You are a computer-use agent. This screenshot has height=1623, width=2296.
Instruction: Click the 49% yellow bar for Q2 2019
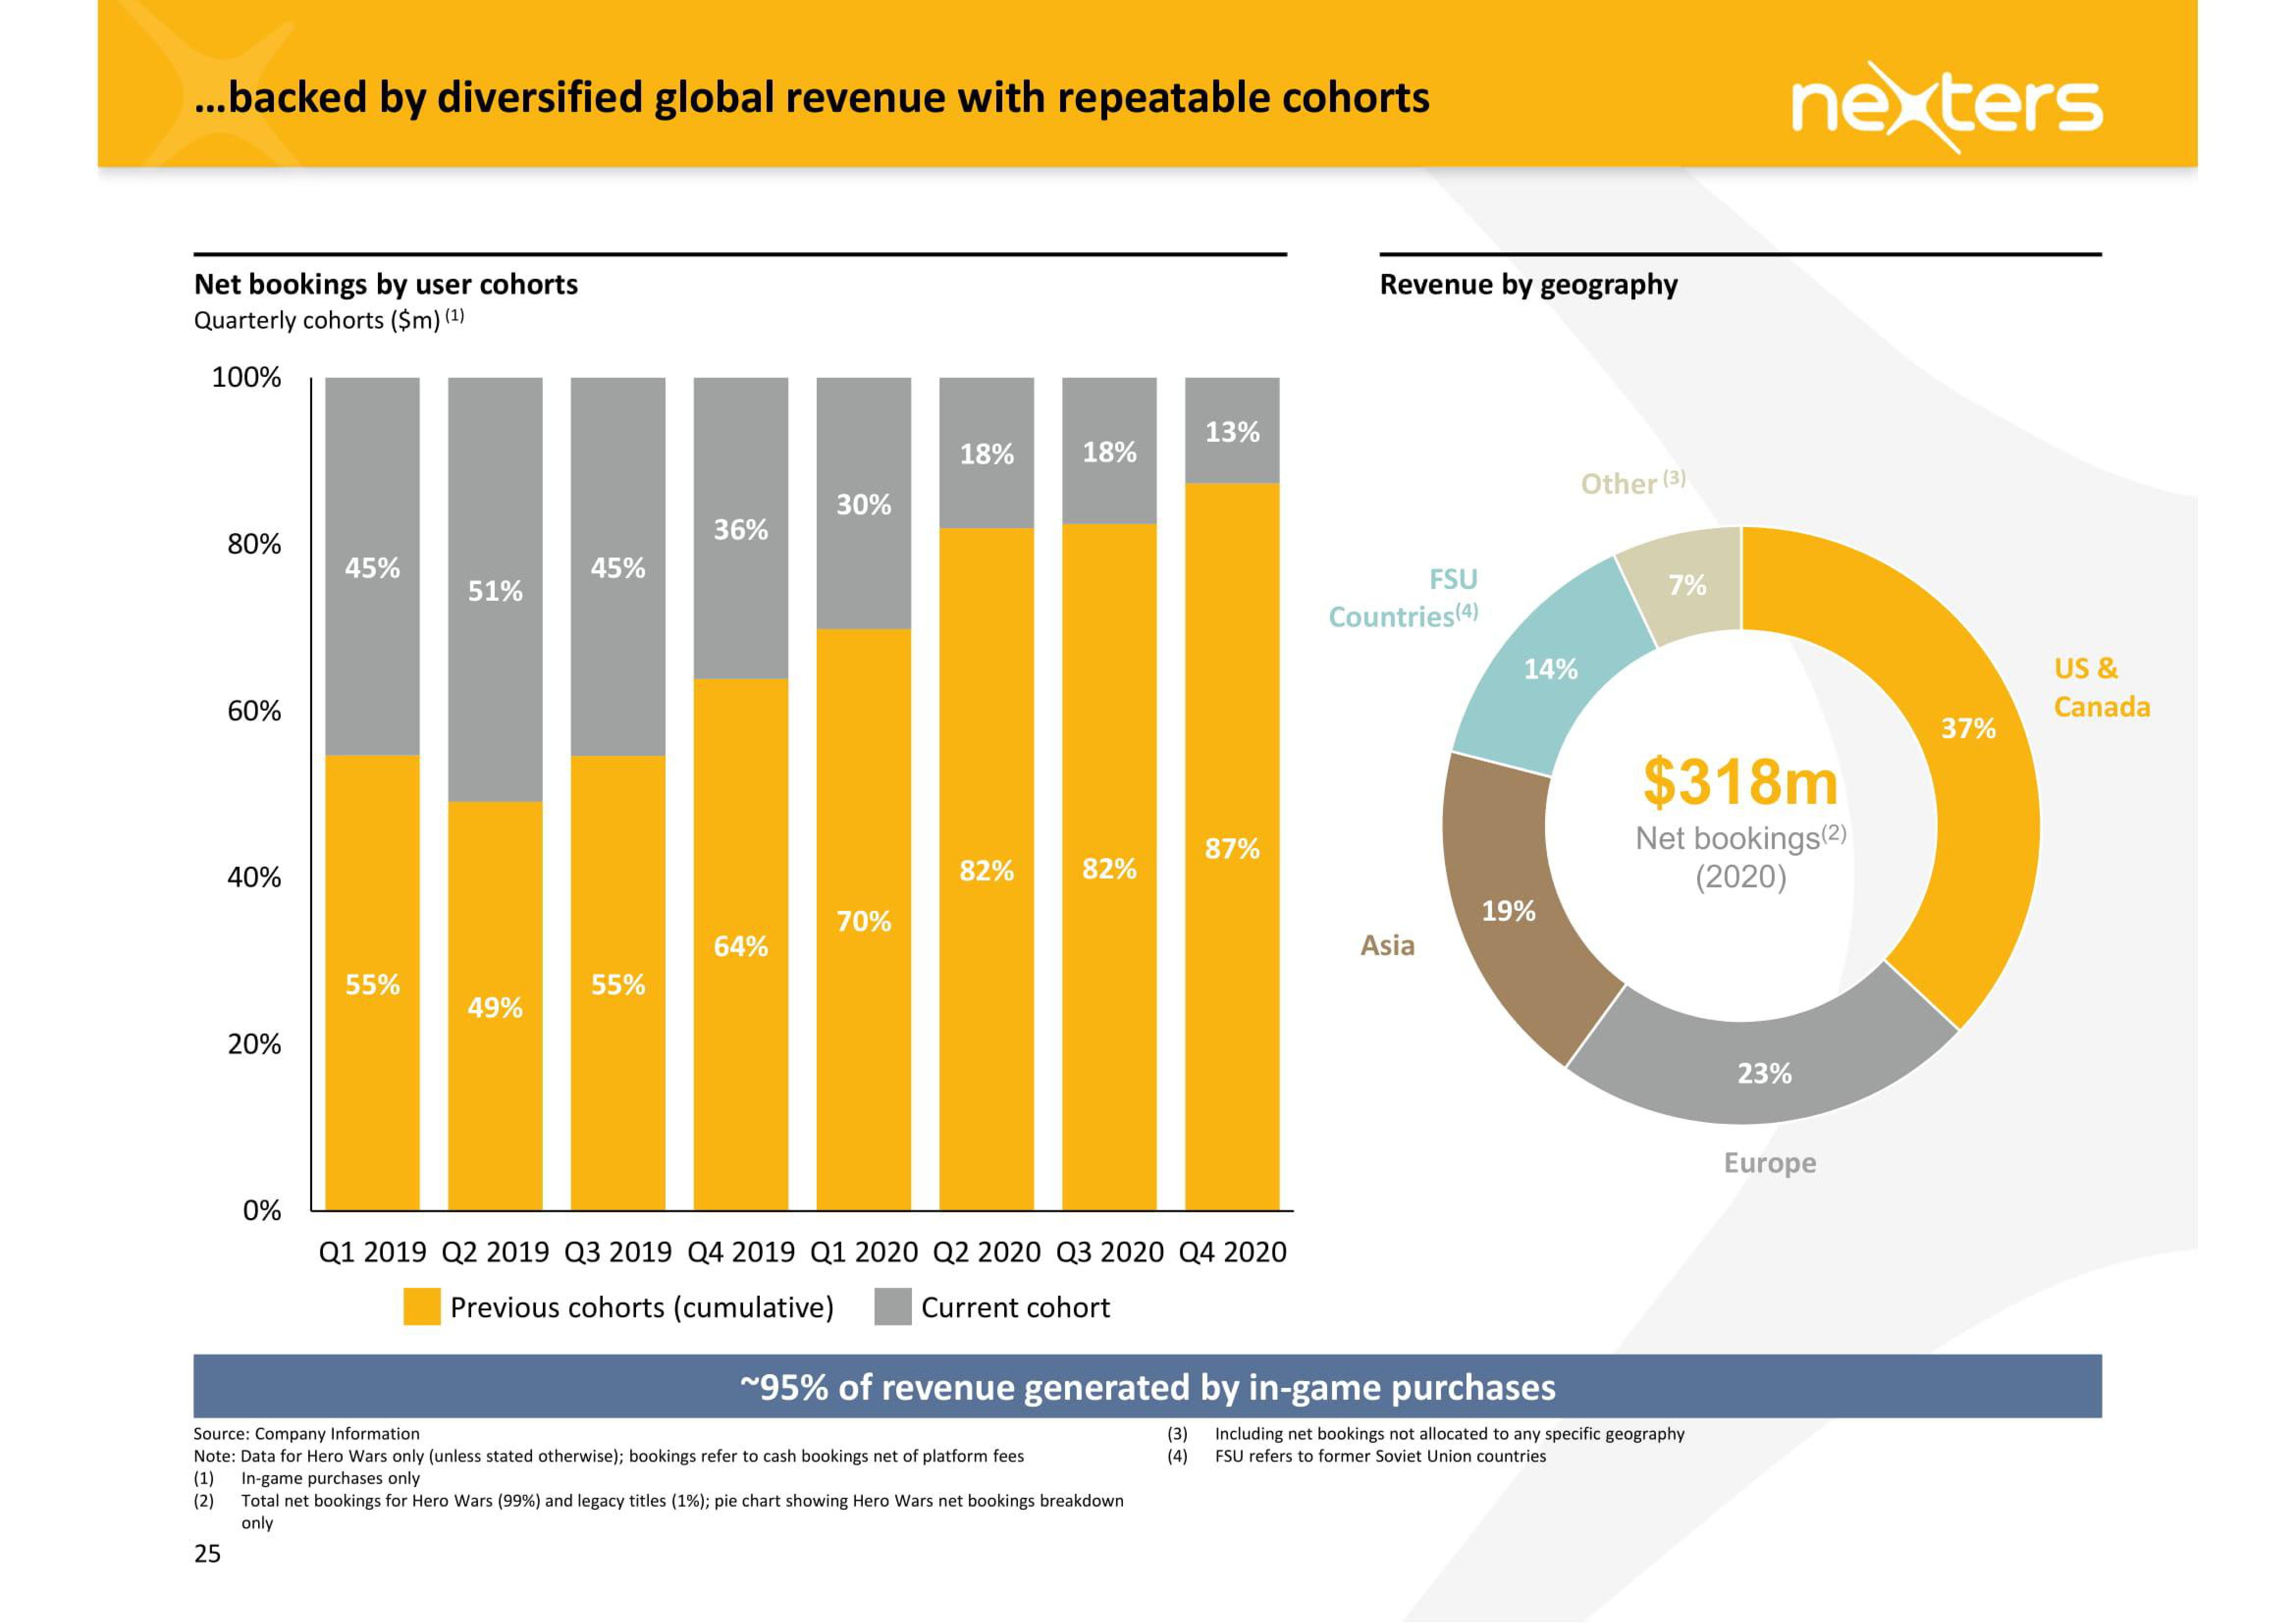(495, 1006)
